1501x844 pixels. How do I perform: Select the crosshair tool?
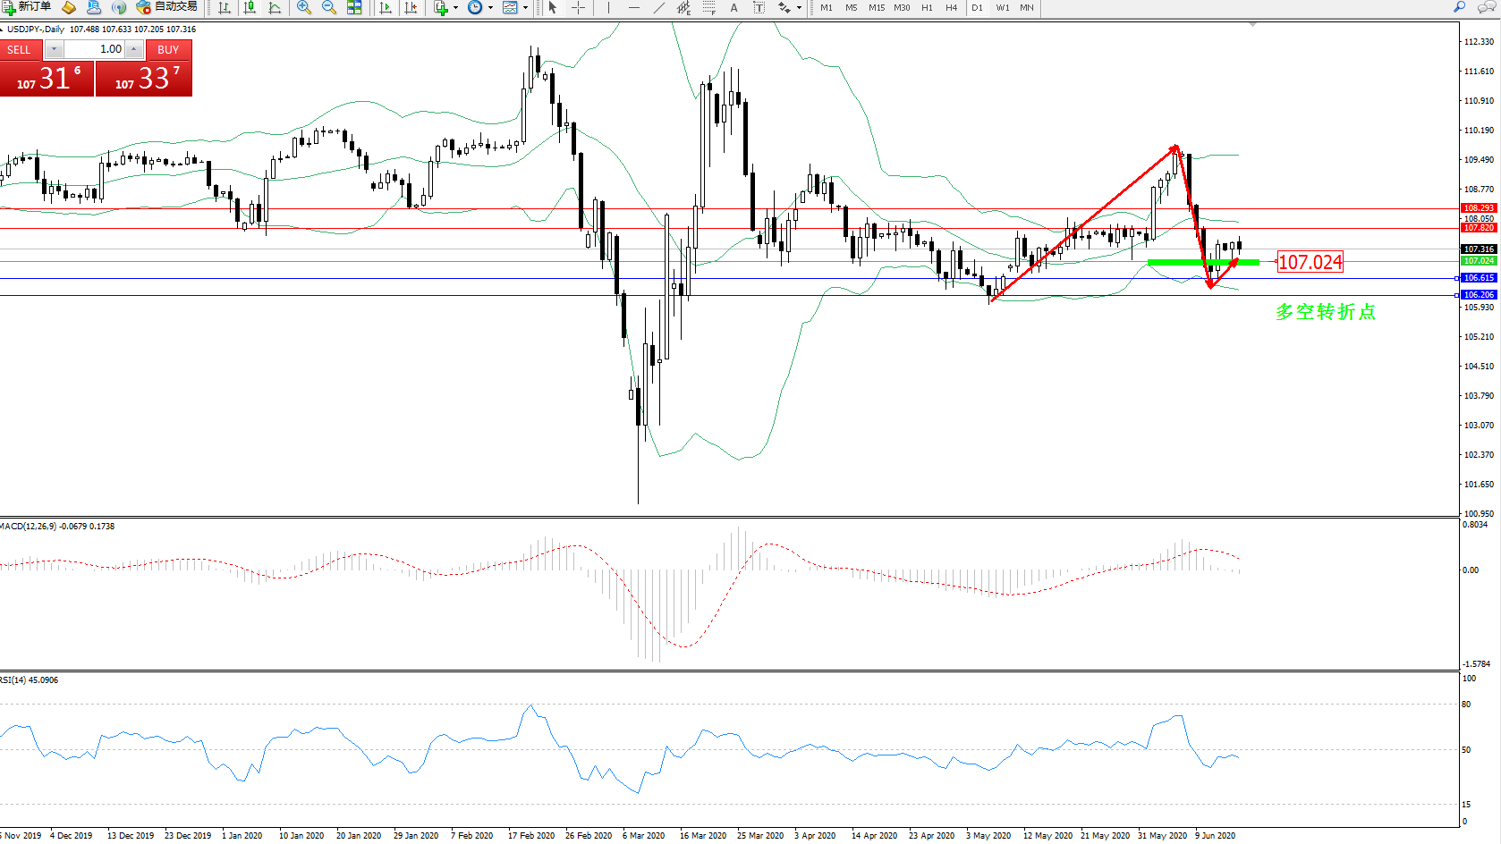[x=578, y=7]
